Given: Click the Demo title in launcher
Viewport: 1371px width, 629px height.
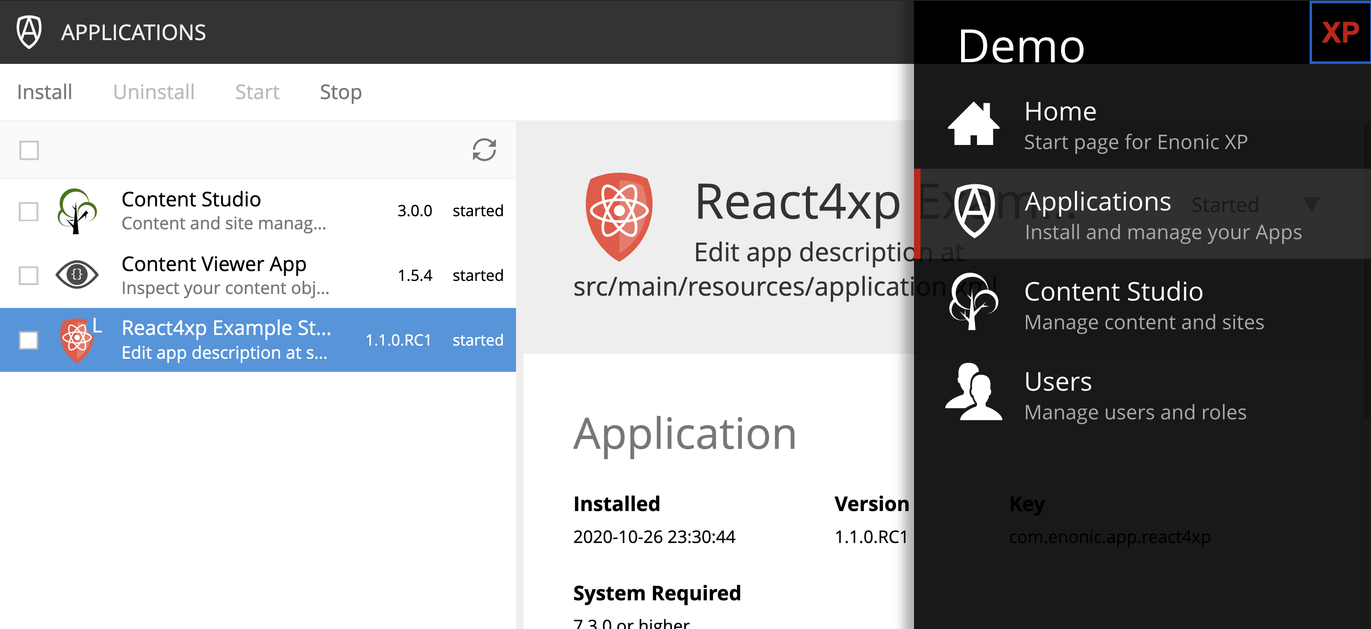Looking at the screenshot, I should 1021,46.
